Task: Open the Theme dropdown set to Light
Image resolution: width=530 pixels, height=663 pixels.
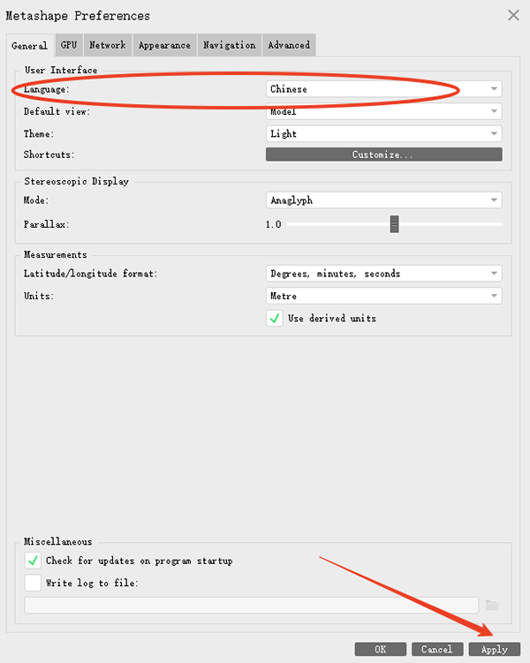Action: pyautogui.click(x=383, y=134)
